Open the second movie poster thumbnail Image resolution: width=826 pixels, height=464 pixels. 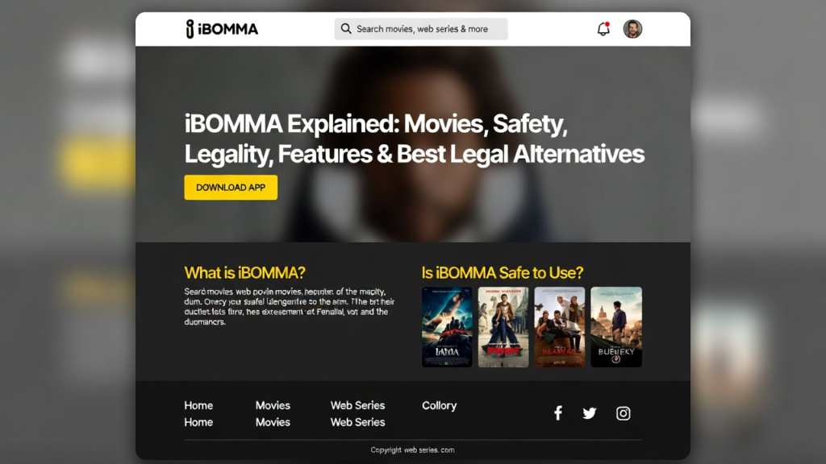coord(503,327)
